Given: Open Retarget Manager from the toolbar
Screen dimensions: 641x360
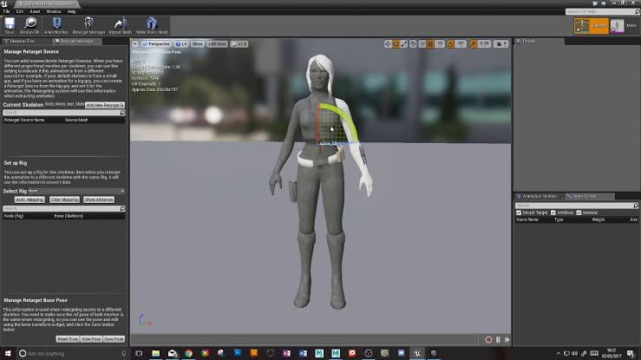Looking at the screenshot, I should point(88,25).
